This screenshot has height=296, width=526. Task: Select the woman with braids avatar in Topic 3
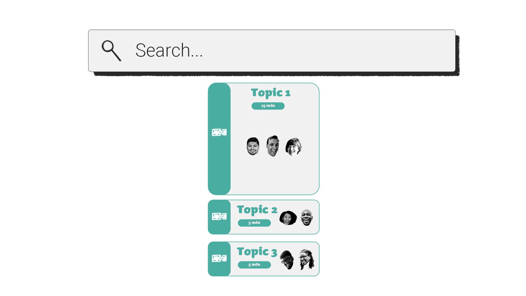(x=306, y=259)
